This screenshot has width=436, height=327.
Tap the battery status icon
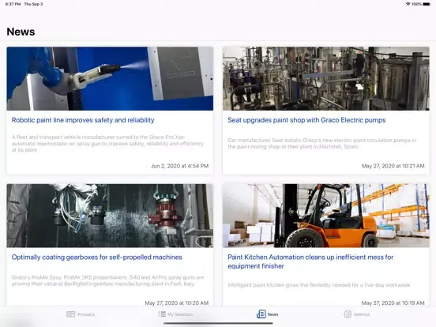tap(427, 4)
